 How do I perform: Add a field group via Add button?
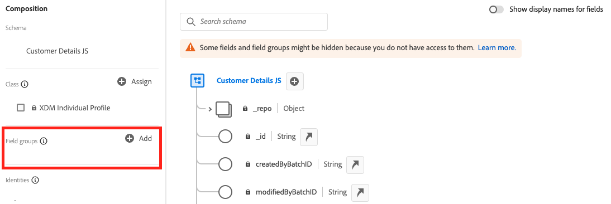139,138
